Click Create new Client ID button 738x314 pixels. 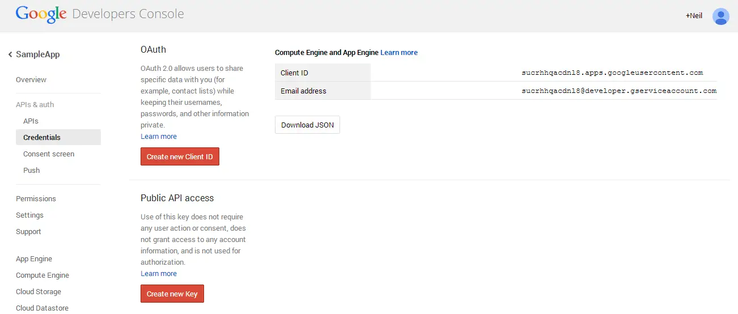(x=180, y=156)
